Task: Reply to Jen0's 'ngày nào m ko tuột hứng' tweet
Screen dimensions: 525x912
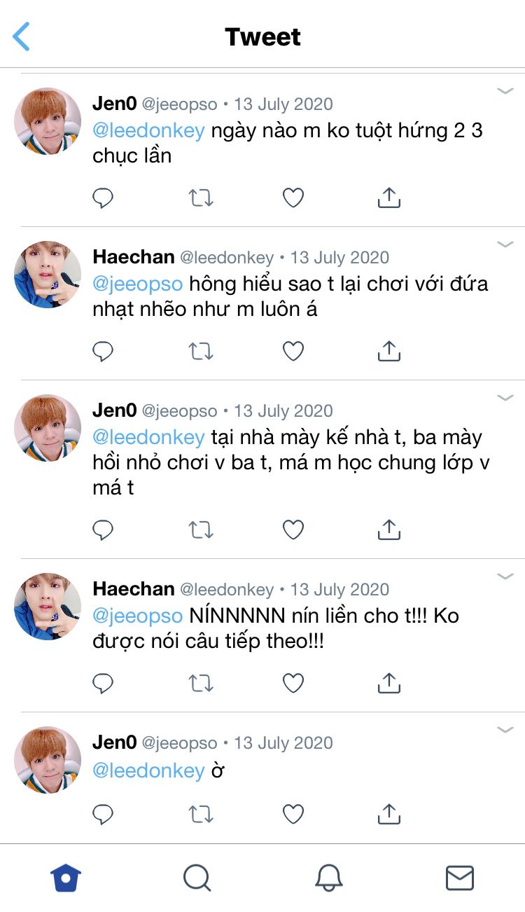Action: [x=103, y=198]
